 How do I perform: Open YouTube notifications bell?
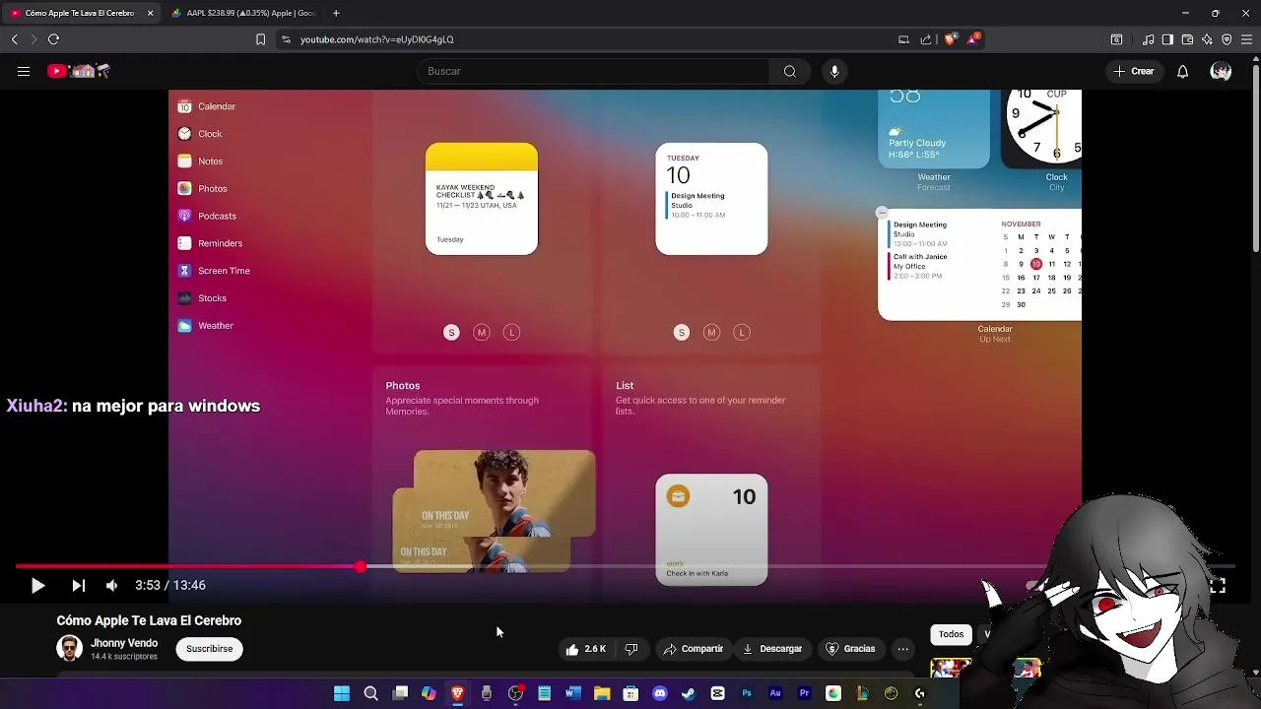pyautogui.click(x=1182, y=71)
